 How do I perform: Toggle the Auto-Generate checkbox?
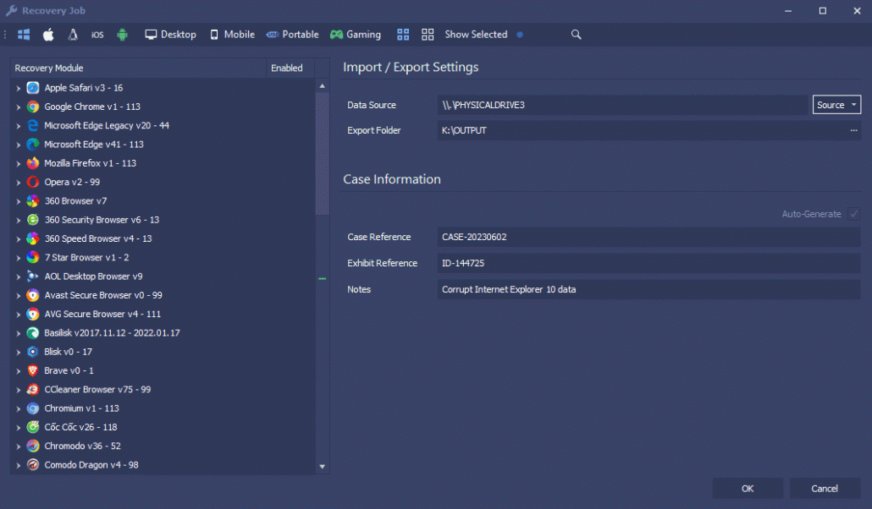853,214
